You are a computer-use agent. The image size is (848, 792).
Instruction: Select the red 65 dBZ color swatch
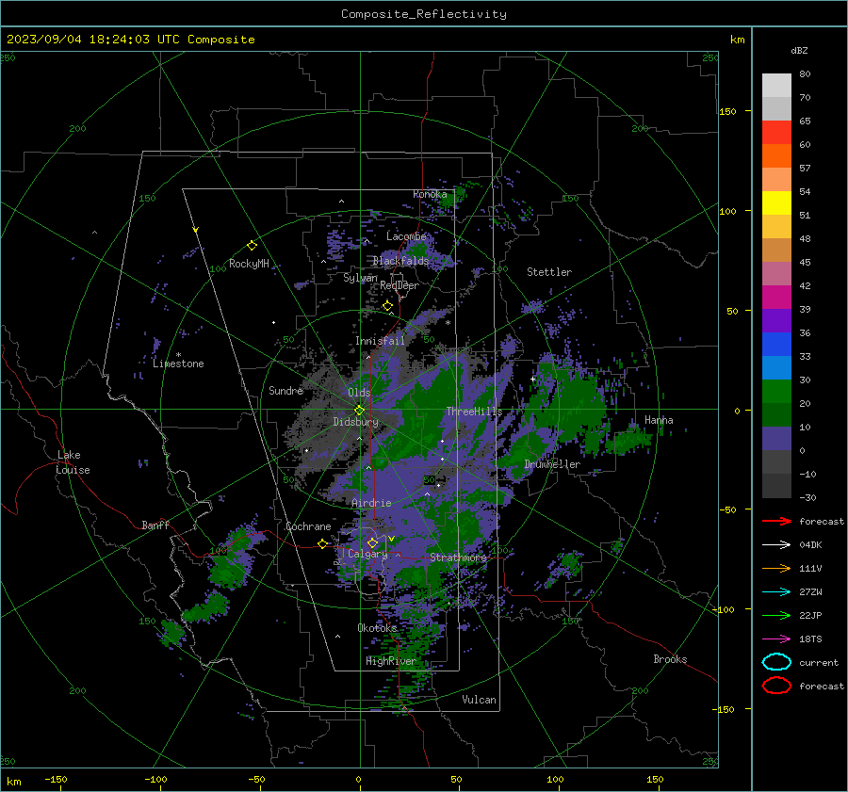(x=776, y=133)
